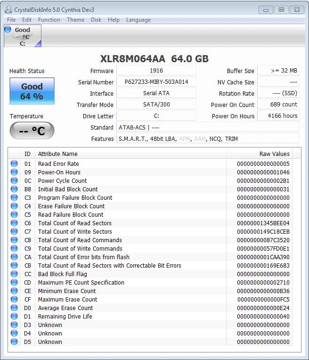Click the Attribute Name column header

[130, 154]
